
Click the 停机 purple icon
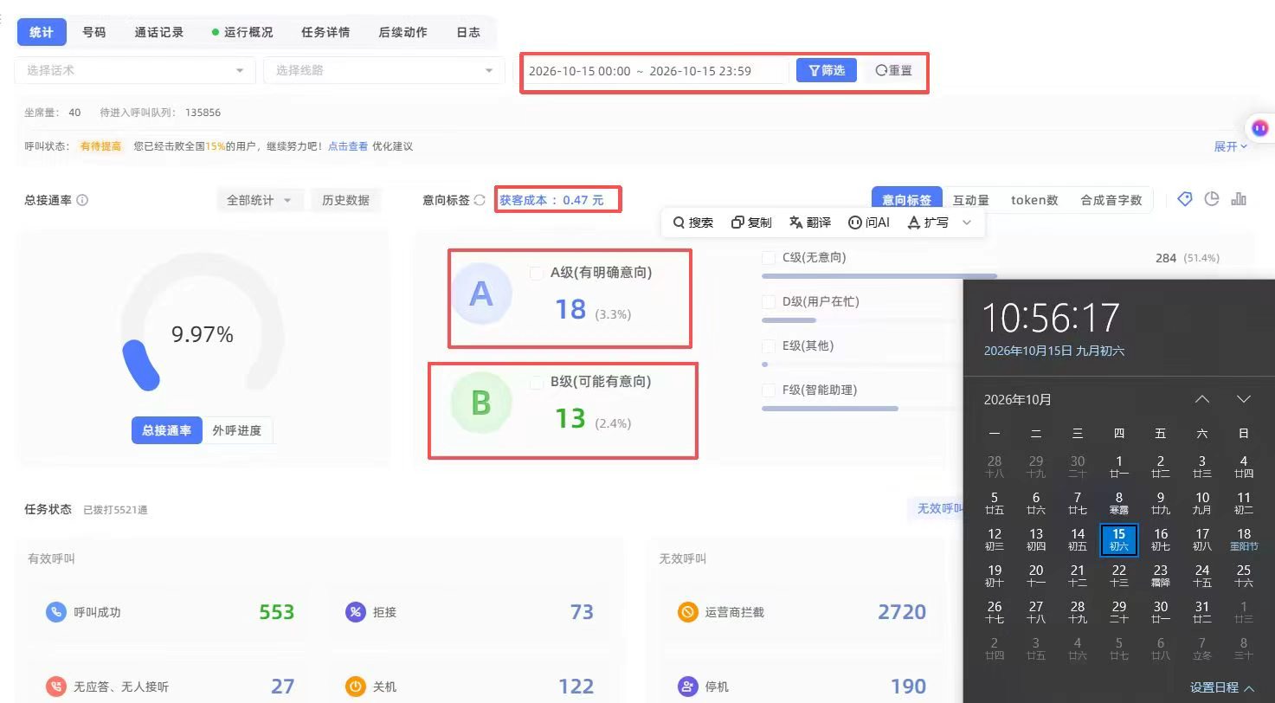click(x=688, y=687)
